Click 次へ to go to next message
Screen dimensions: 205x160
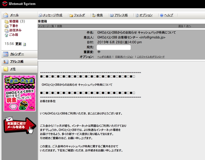(x=189, y=26)
